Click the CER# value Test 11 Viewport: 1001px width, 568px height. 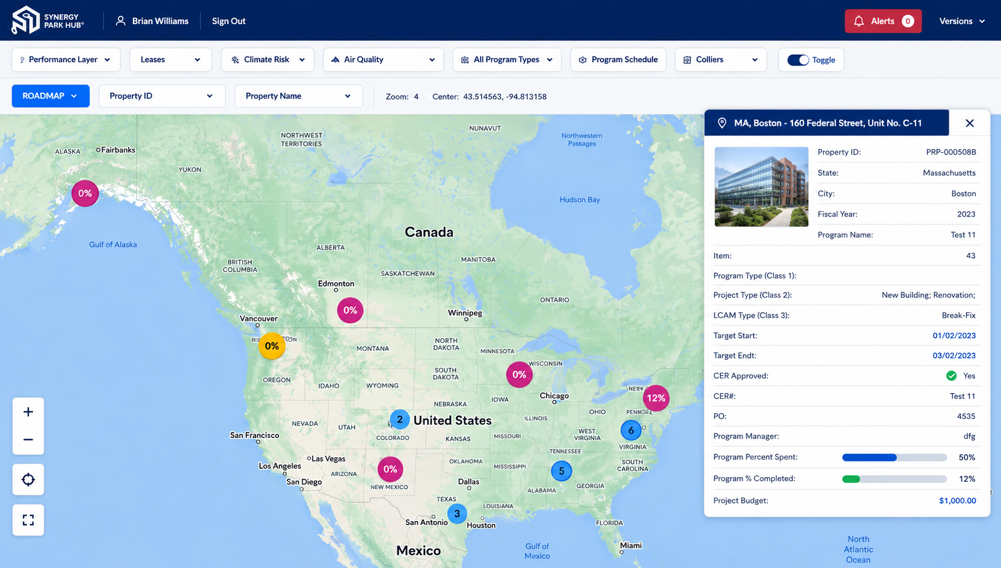click(963, 397)
